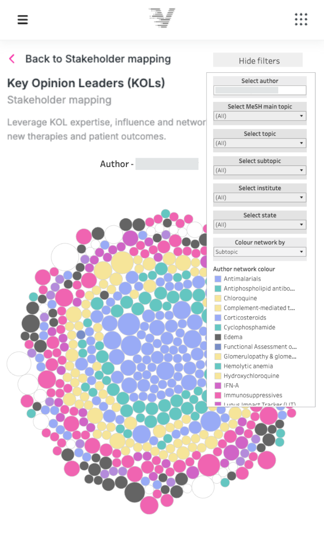
Task: Open the Select subtopic dropdown
Action: [260, 170]
